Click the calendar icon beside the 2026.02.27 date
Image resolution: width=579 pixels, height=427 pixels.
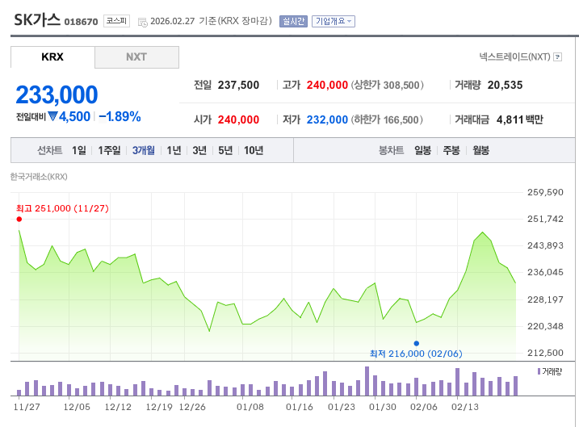143,23
